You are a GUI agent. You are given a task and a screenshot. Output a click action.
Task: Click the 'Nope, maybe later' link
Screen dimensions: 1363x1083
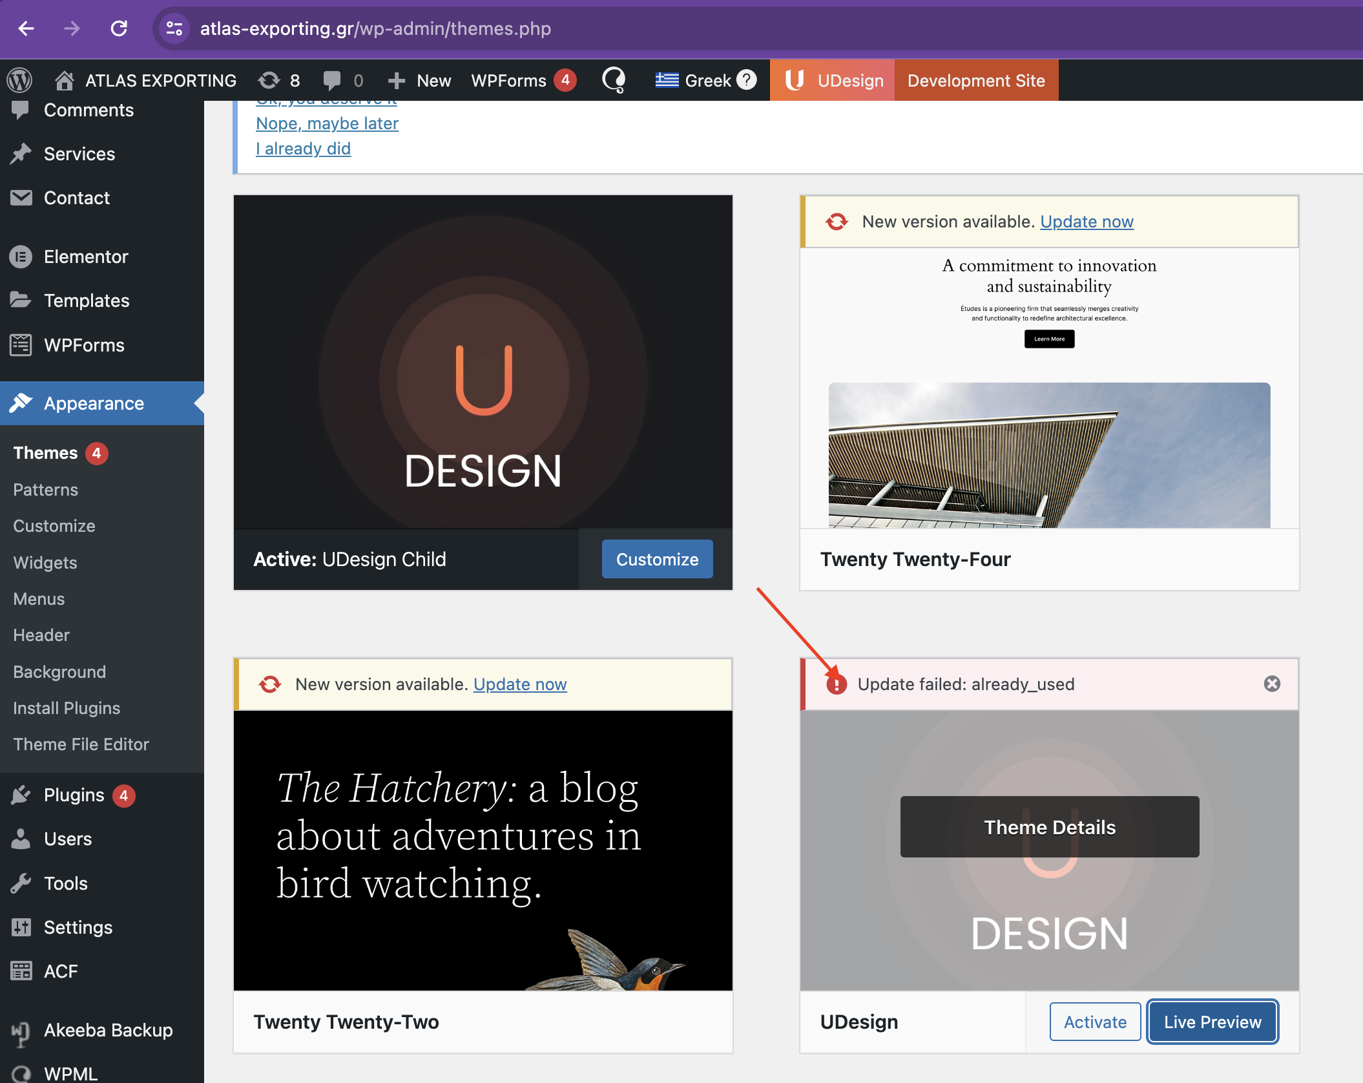[327, 123]
